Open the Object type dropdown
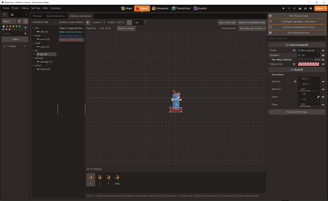 (9, 21)
